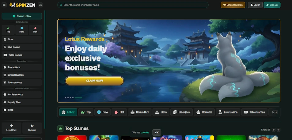
Task: Open Shop in the sidebar
Action: point(22,110)
